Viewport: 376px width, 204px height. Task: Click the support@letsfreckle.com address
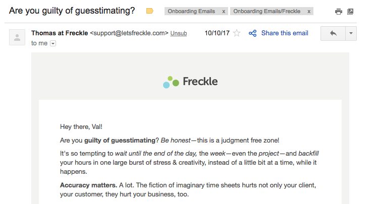tap(129, 33)
